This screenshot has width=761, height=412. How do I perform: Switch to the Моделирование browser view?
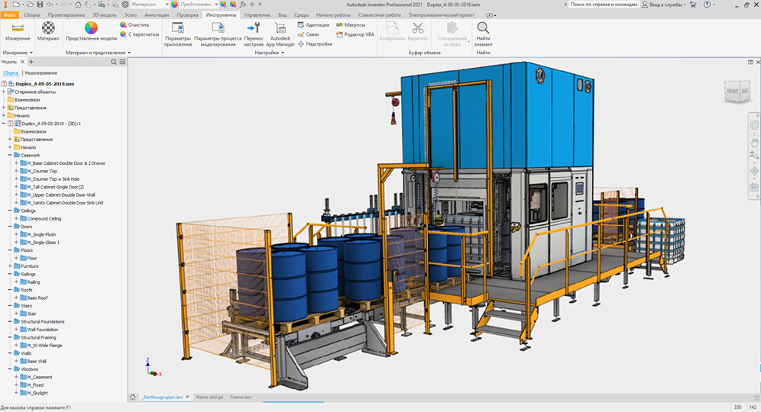[x=40, y=72]
